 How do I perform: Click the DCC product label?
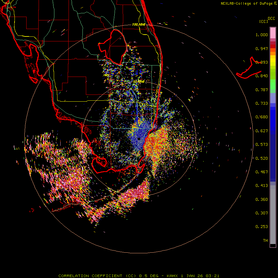272,19
